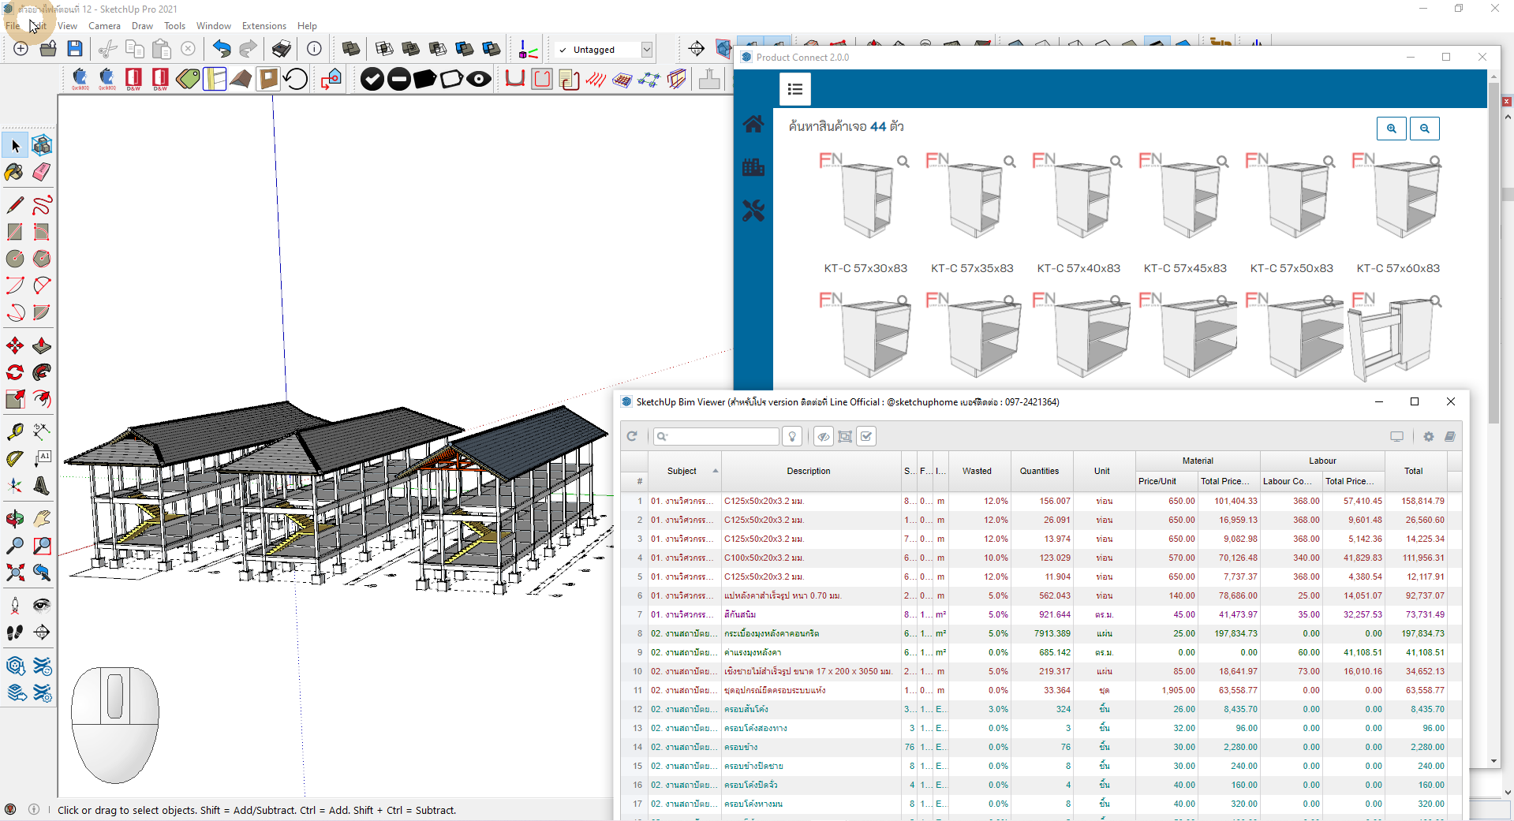Click the Wasted column header
Viewport: 1514px width, 821px height.
[x=978, y=471]
